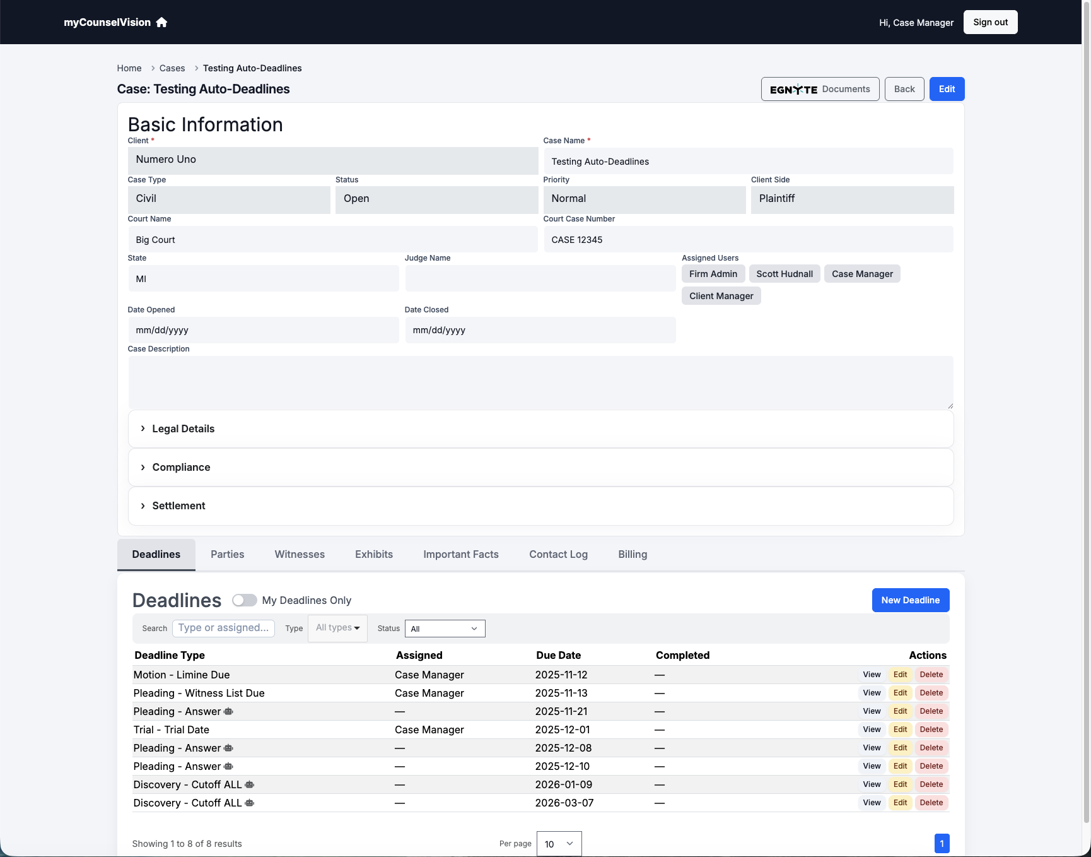Switch to the Parties tab
This screenshot has height=857, width=1091.
(227, 554)
